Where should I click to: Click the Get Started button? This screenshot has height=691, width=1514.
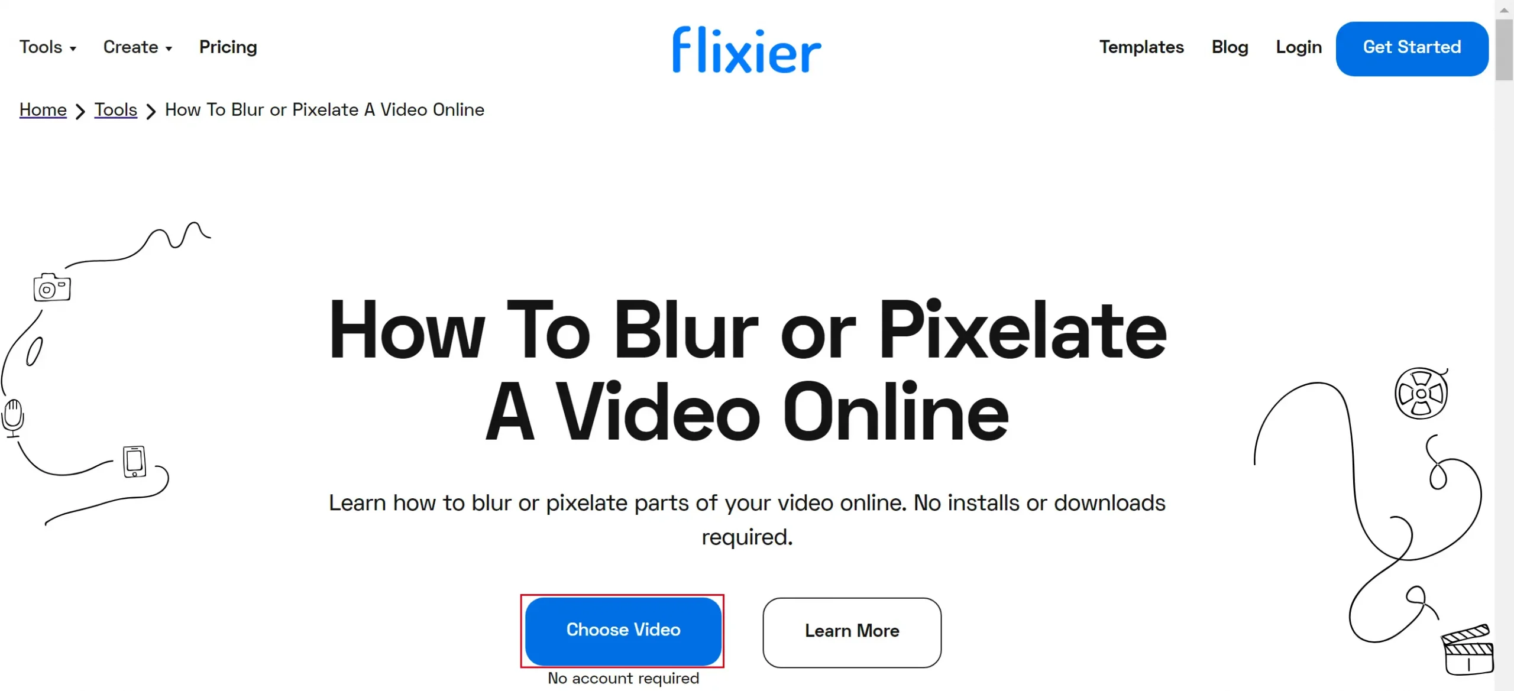point(1412,47)
